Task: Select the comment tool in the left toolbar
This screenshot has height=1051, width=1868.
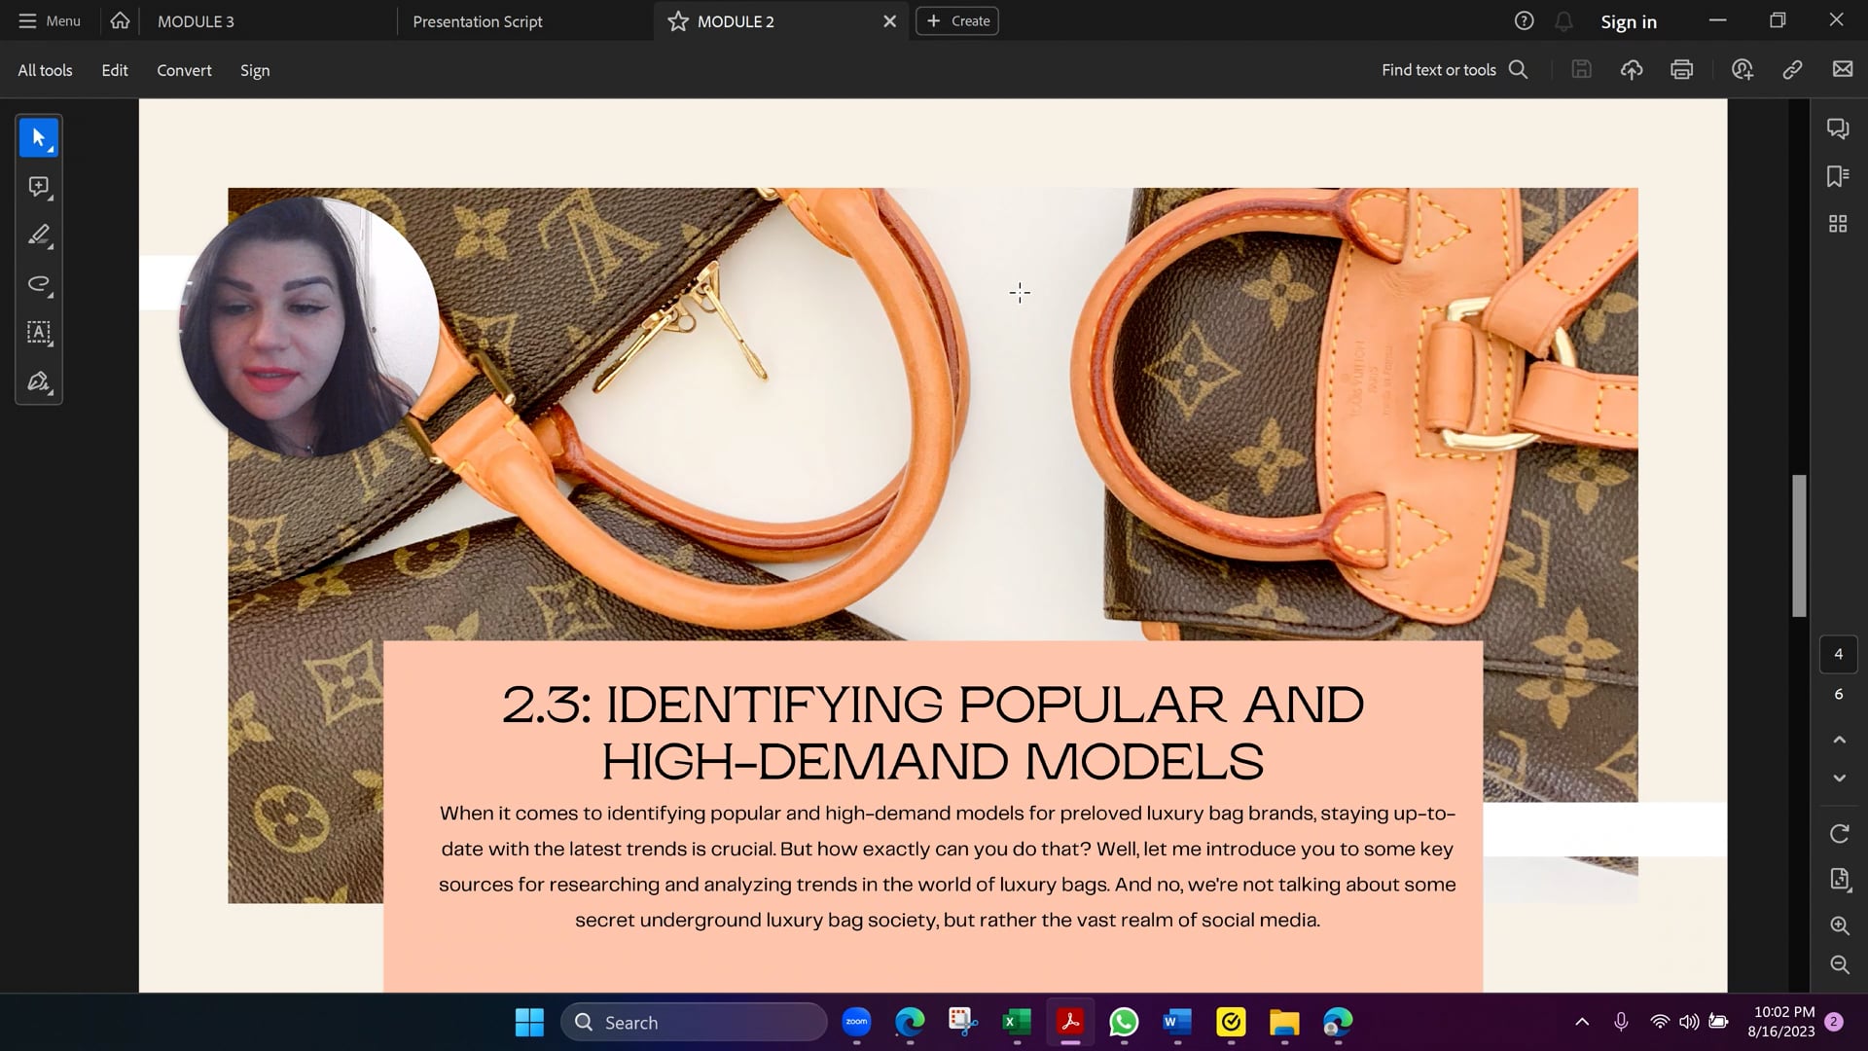Action: pyautogui.click(x=39, y=186)
